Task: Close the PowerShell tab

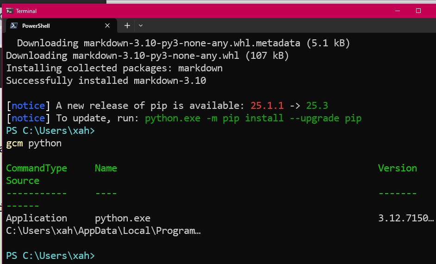Action: (x=107, y=26)
